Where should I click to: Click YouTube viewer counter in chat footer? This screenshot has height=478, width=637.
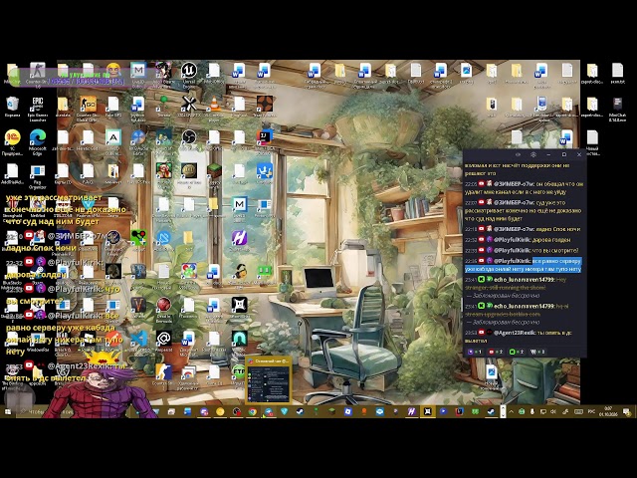(x=496, y=352)
